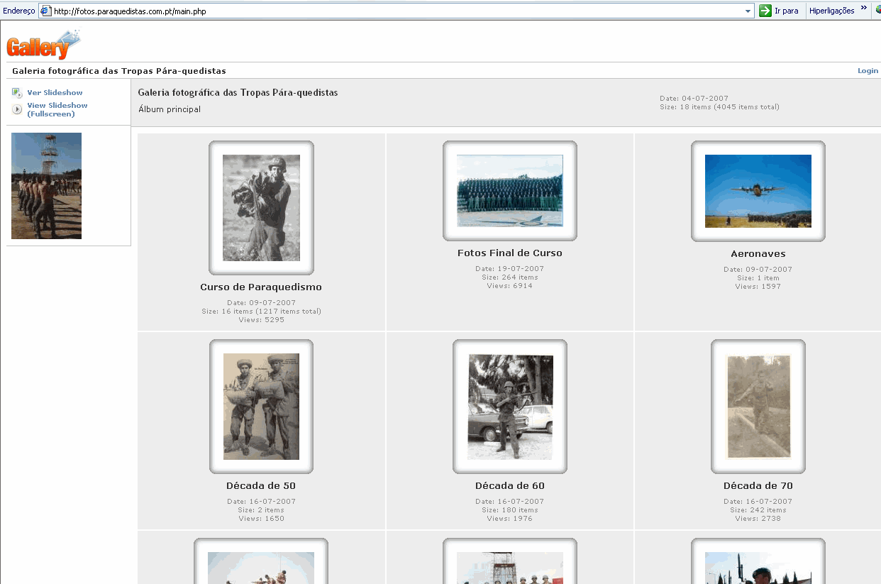The image size is (881, 584).
Task: Open the Década de 70 album title
Action: (x=758, y=486)
